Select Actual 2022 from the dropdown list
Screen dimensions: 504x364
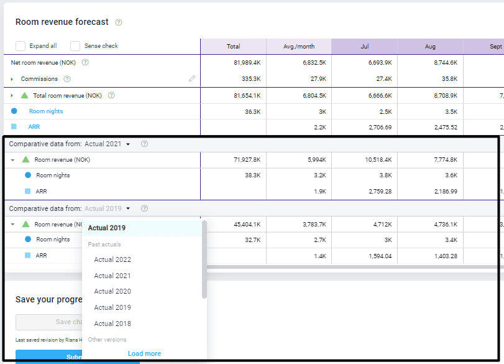pyautogui.click(x=112, y=259)
